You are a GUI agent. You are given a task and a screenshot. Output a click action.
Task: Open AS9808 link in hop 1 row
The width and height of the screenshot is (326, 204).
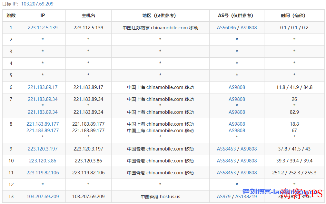[x=249, y=28]
